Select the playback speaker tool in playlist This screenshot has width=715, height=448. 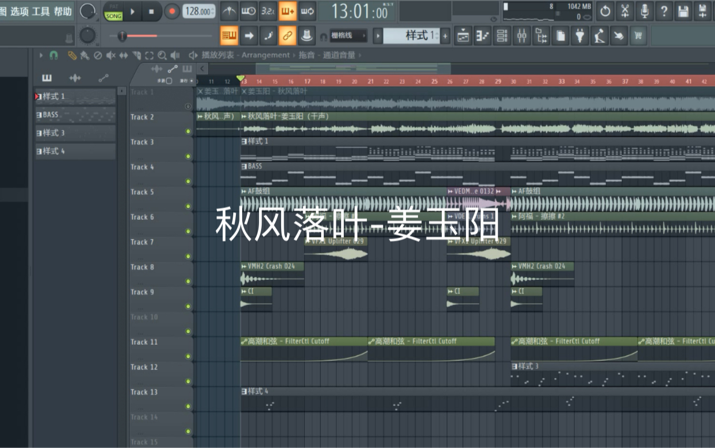(x=175, y=55)
